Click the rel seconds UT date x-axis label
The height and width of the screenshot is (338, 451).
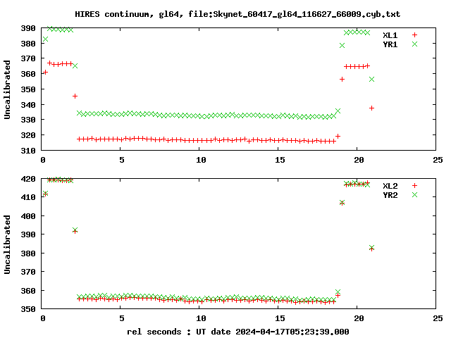coord(238,332)
